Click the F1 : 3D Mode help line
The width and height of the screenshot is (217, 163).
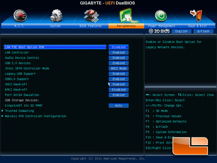click(157, 111)
